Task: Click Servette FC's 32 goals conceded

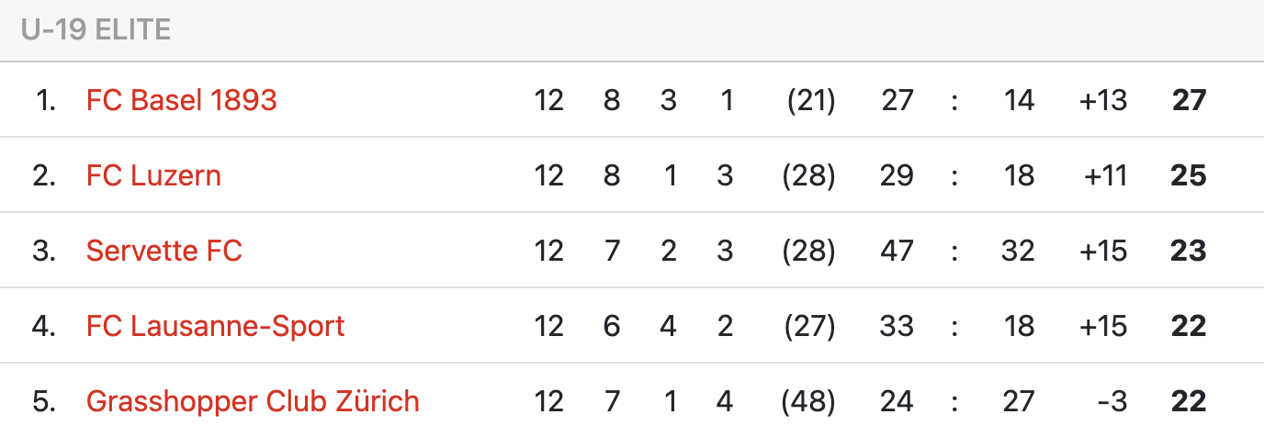Action: [x=1018, y=251]
